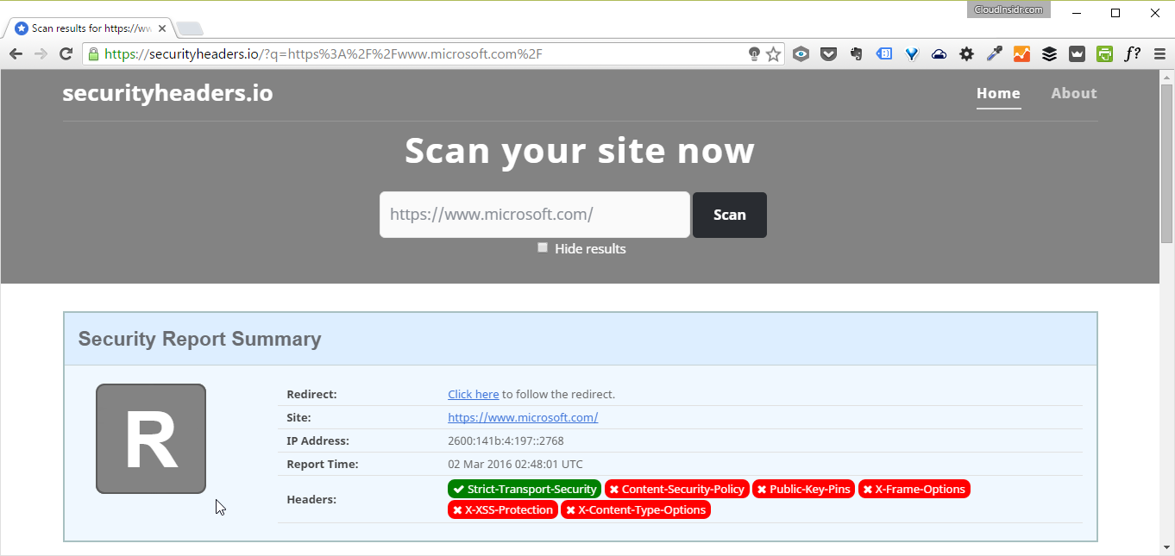This screenshot has height=556, width=1175.
Task: Open the gear extension icon in the toolbar
Action: coord(967,54)
